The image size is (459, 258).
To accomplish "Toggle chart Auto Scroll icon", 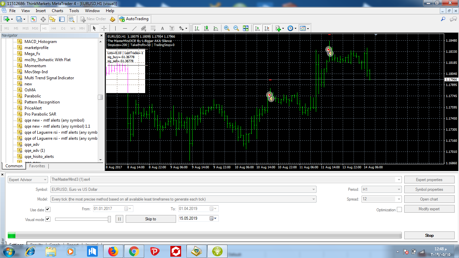I will [257, 28].
